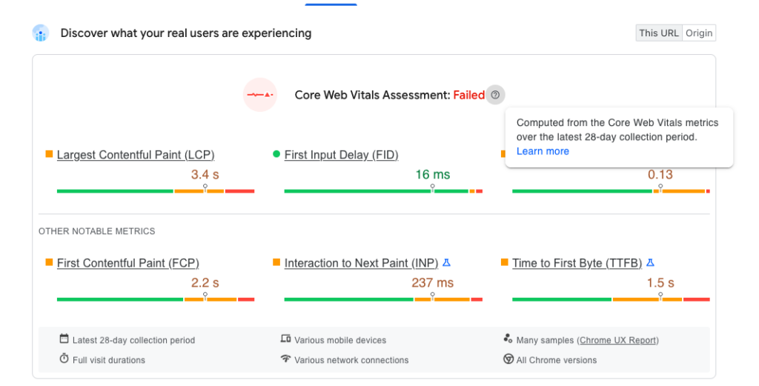Open Largest Contentful Paint (LCP) metric details

pos(135,155)
